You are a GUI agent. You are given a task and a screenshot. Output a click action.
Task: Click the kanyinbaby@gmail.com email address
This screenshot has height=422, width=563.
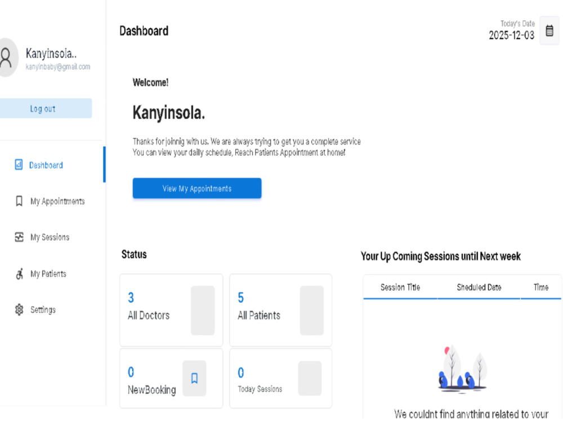click(x=58, y=67)
